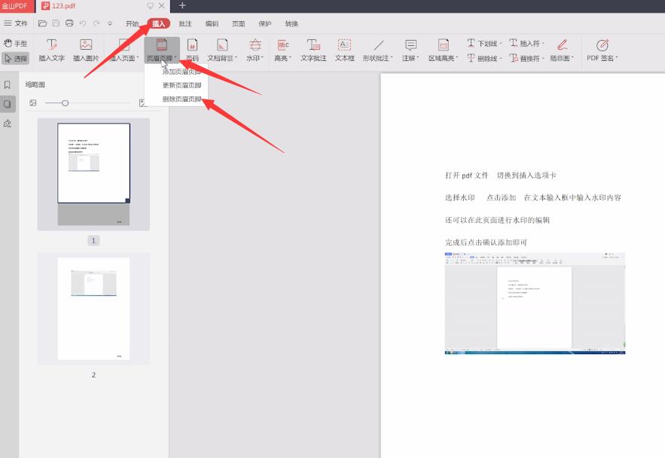Open the folder icon in quick access bar
The width and height of the screenshot is (665, 458).
click(42, 23)
